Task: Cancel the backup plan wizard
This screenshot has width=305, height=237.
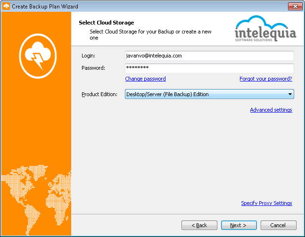Action: pyautogui.click(x=279, y=225)
